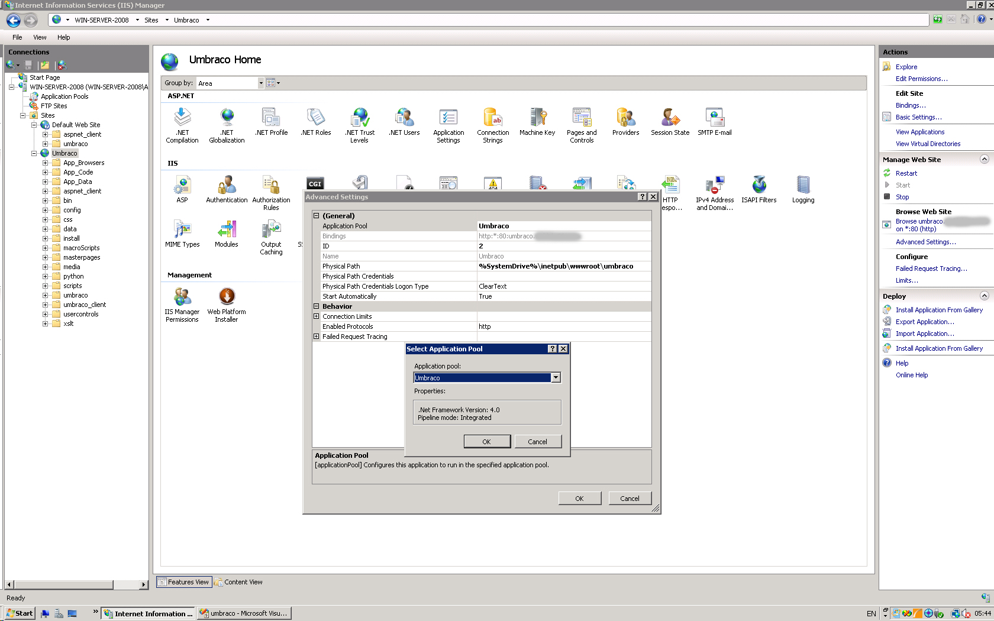Switch to Features View tab
994x621 pixels.
pyautogui.click(x=183, y=582)
